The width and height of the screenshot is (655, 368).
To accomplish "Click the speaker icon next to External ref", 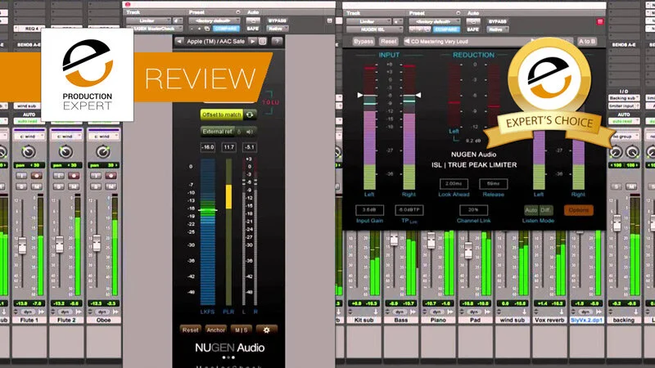I will (x=250, y=132).
